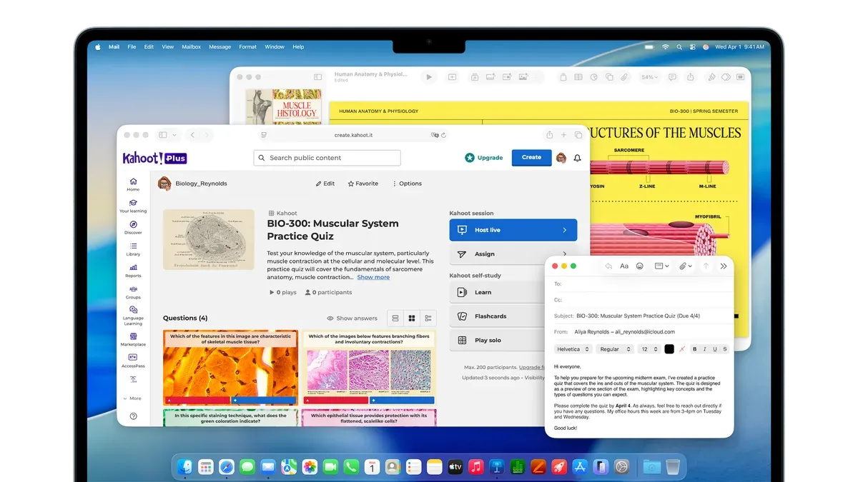Viewport: 858px width, 482px height.
Task: Click the help question mark icon in Kahoot
Action: 133,416
